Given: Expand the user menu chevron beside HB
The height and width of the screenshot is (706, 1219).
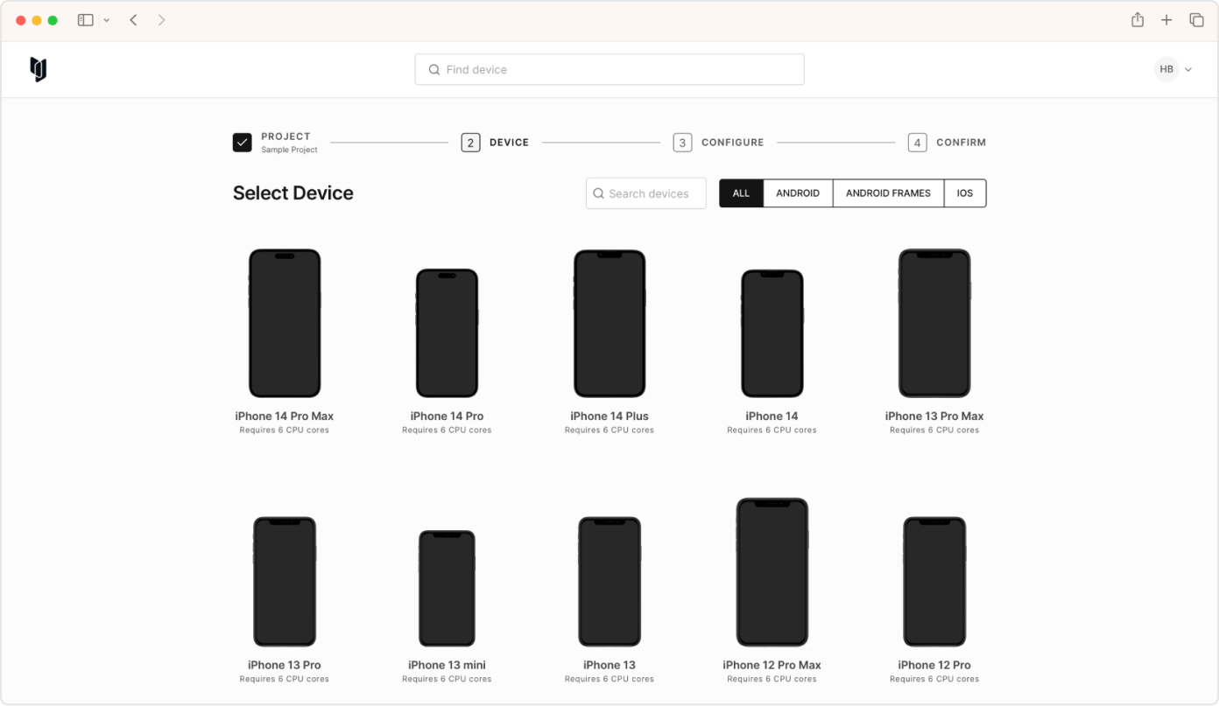Looking at the screenshot, I should [x=1188, y=70].
